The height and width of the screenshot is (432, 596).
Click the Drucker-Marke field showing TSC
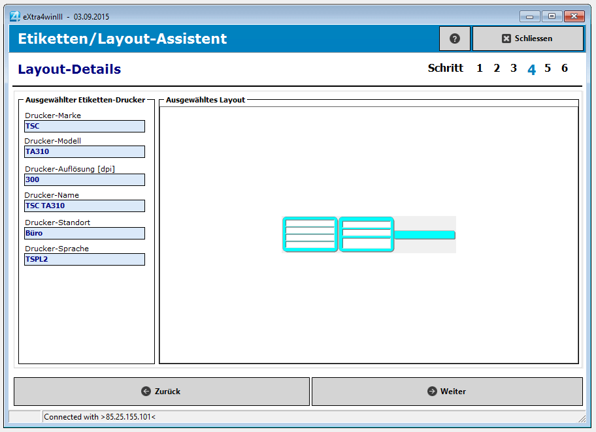(x=84, y=126)
